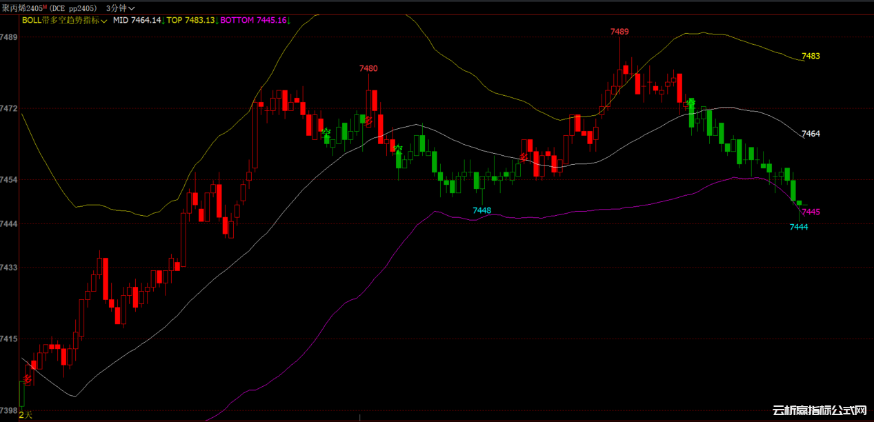The height and width of the screenshot is (422, 874).
Task: Expand the BOLL带多空趋势指标 indicator menu
Action: click(x=64, y=20)
